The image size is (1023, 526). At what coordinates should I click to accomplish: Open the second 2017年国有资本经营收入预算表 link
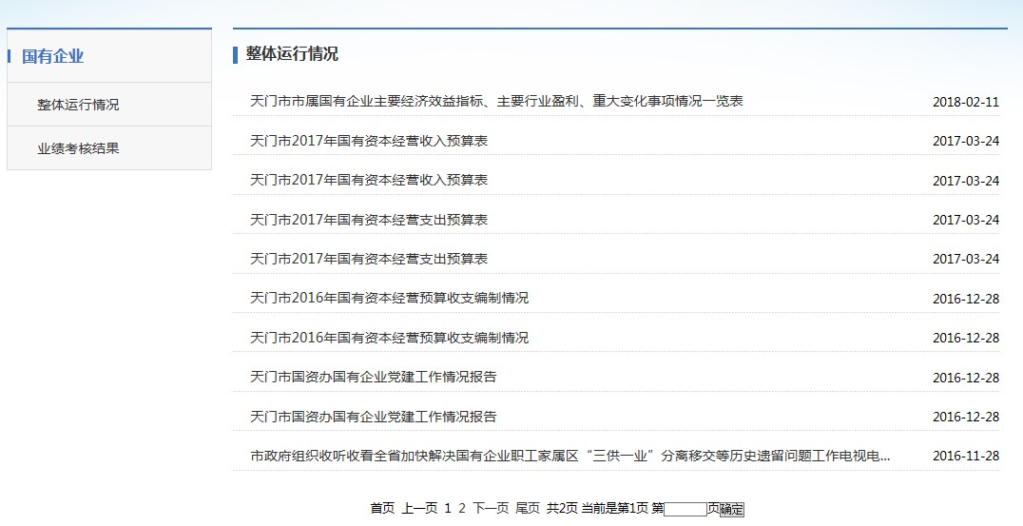tap(368, 180)
